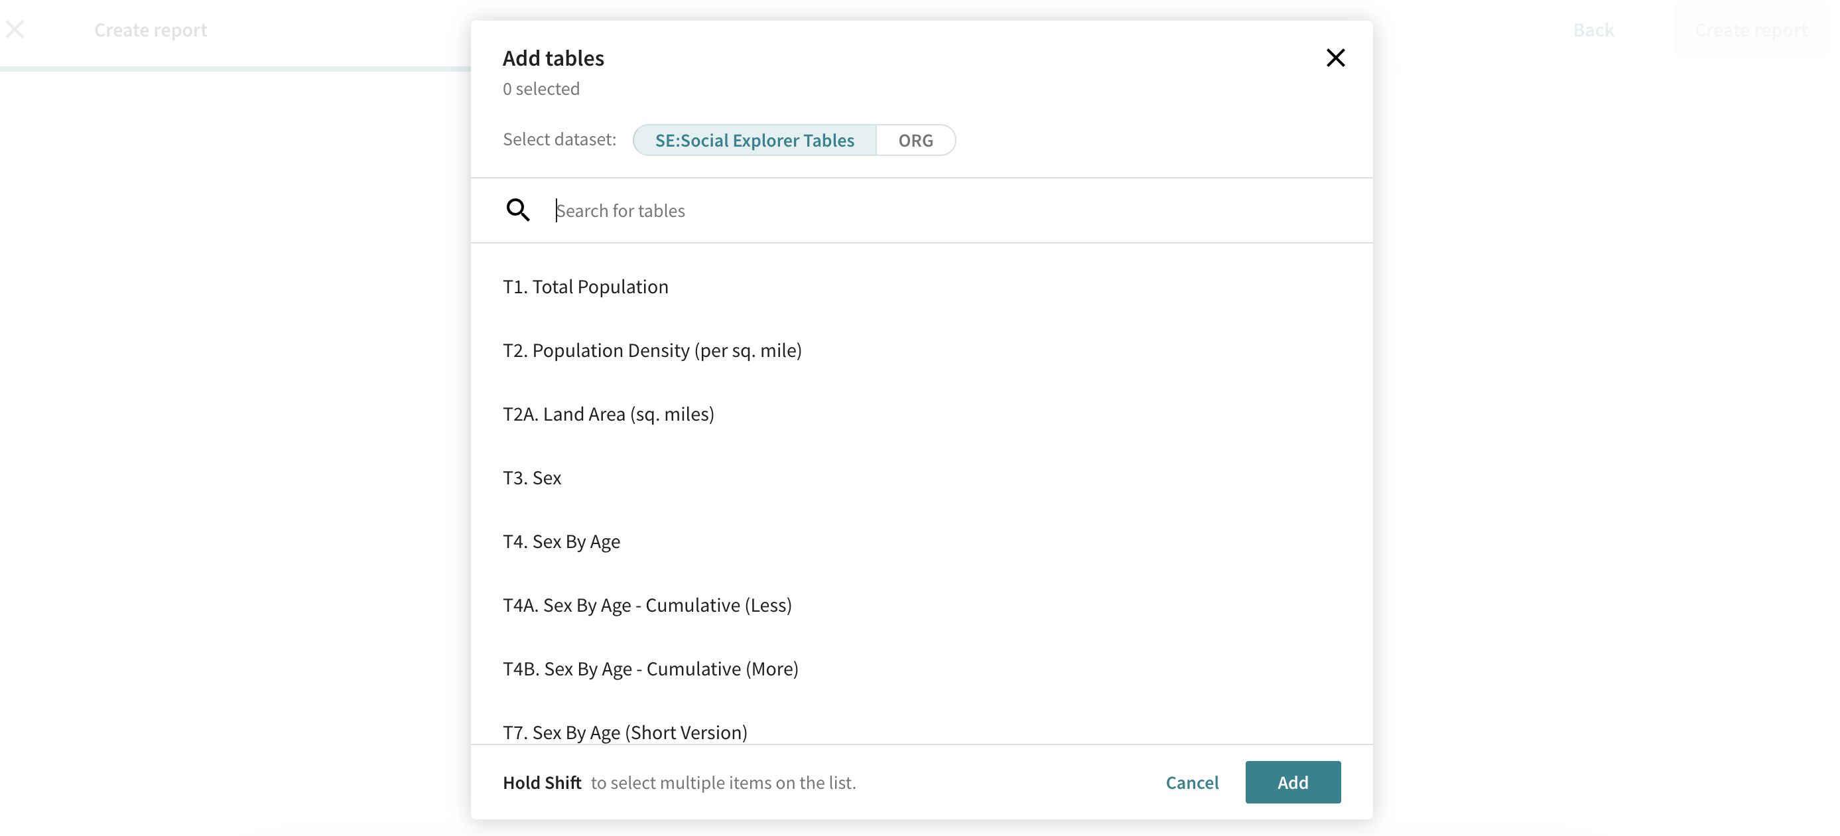The height and width of the screenshot is (836, 1840).
Task: Choose T4. Sex By Age table
Action: (560, 541)
